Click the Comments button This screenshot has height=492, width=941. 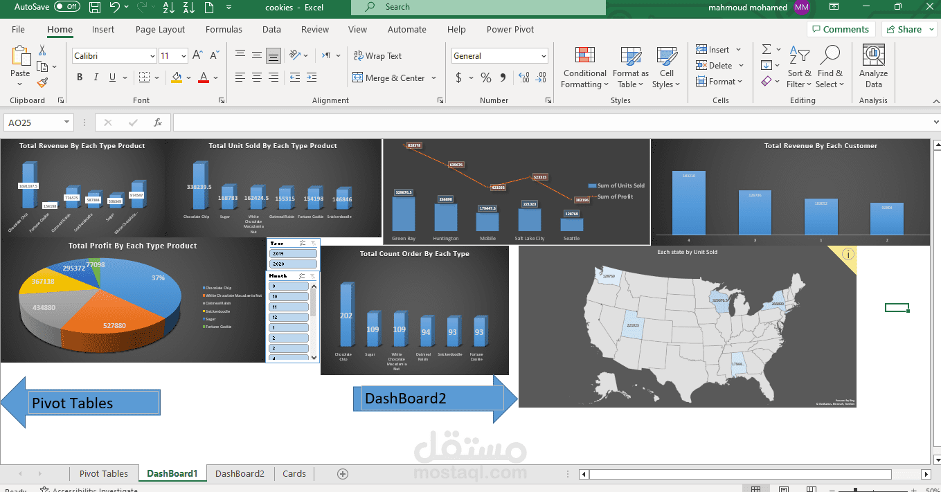(x=841, y=29)
